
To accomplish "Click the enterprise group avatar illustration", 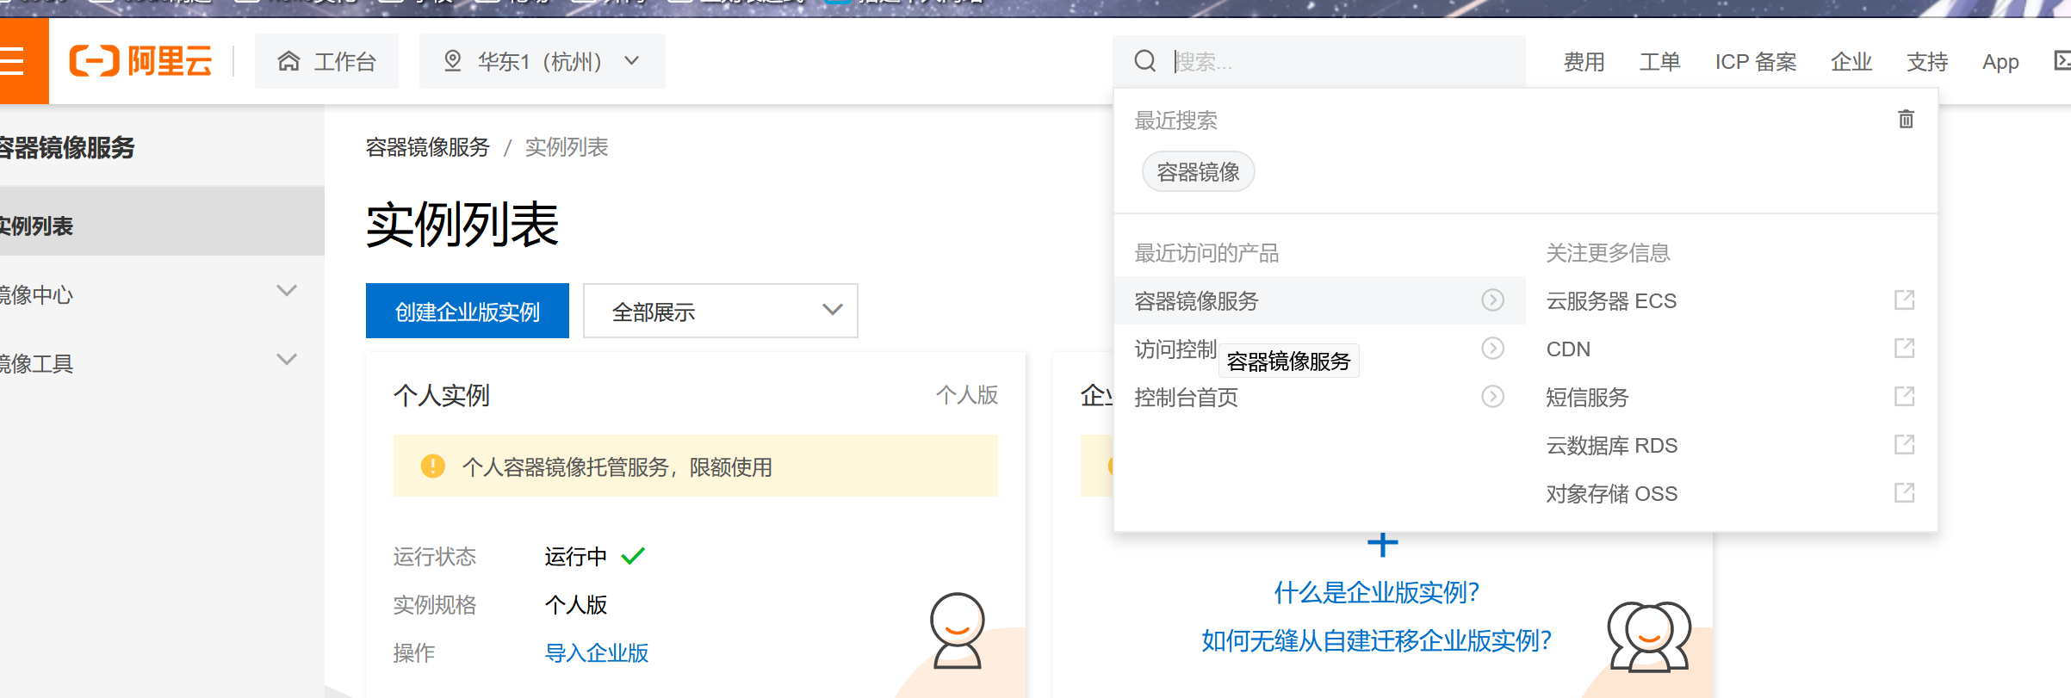I will 1649,636.
